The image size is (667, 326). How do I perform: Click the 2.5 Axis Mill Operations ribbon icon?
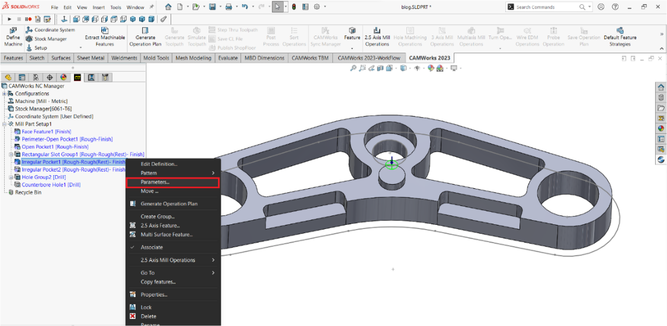tap(377, 31)
